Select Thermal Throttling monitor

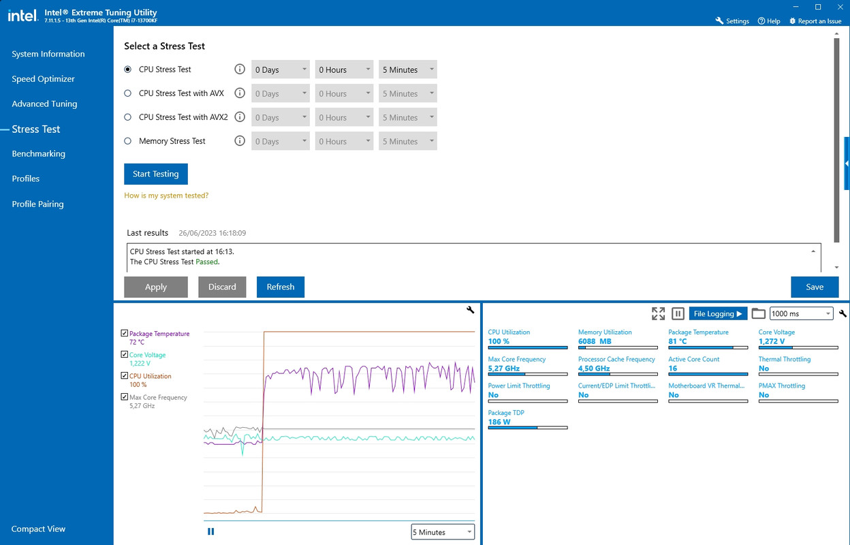[798, 364]
